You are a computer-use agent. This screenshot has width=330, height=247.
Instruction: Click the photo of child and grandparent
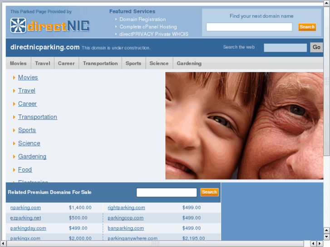[244, 126]
